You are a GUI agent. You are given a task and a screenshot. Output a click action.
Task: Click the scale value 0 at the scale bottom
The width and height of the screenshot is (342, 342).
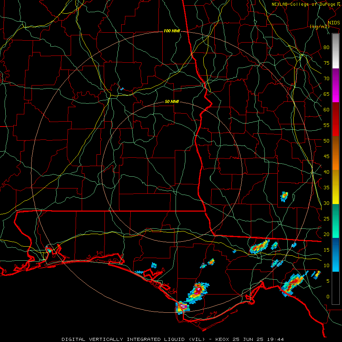pos(328,297)
